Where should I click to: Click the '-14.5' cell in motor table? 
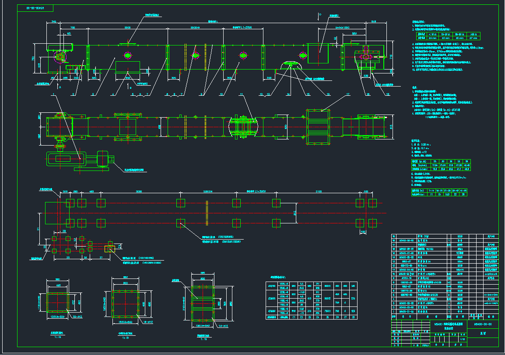tap(302, 292)
